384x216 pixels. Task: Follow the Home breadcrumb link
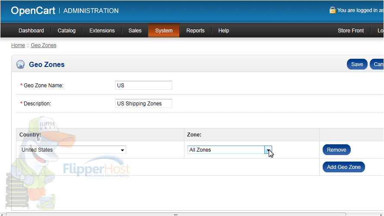click(18, 45)
